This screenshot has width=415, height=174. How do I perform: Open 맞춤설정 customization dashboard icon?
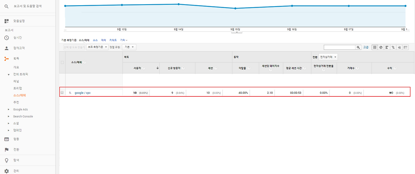click(6, 21)
